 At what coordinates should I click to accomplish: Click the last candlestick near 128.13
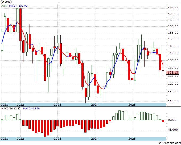click(163, 71)
